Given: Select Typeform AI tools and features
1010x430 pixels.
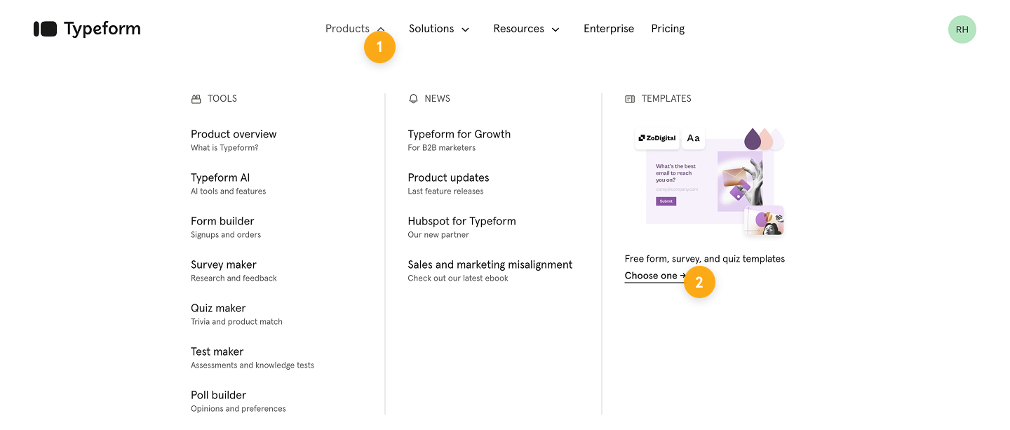Looking at the screenshot, I should click(220, 178).
